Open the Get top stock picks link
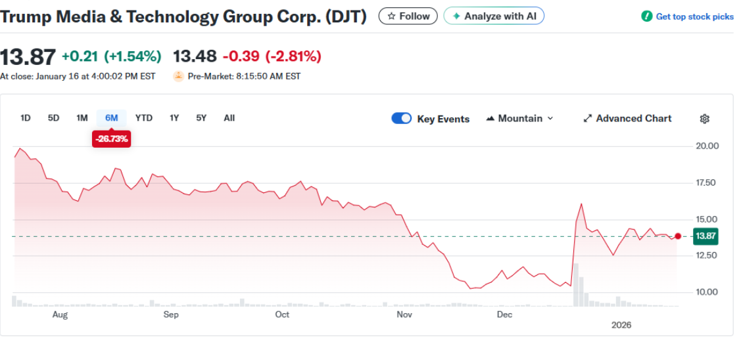The image size is (741, 340). pos(694,16)
